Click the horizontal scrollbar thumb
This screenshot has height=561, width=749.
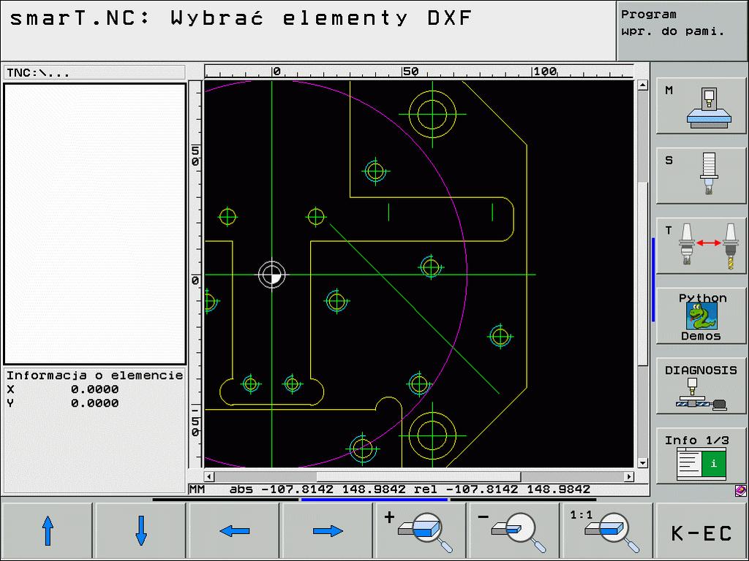pos(418,476)
